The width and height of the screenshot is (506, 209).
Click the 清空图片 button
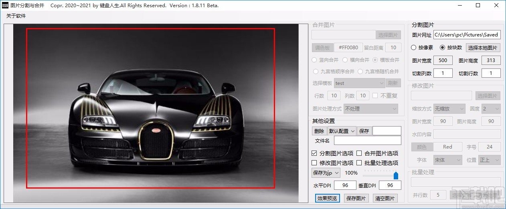click(x=385, y=198)
